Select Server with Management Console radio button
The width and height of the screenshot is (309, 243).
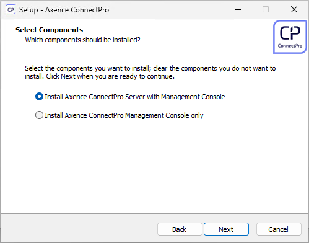tap(39, 97)
